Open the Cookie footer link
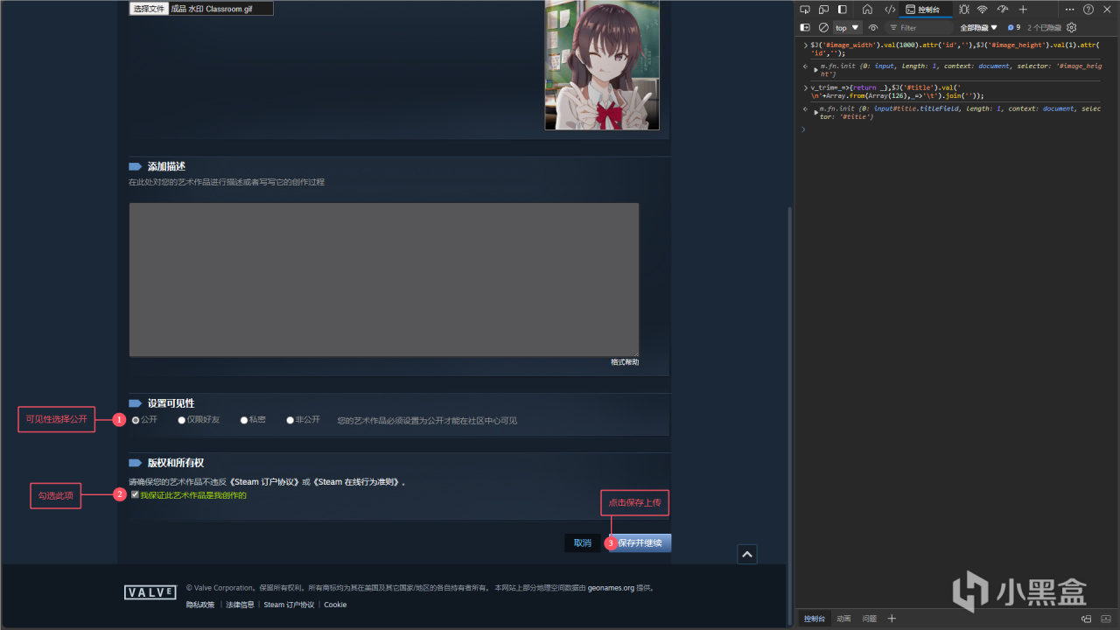 pos(335,605)
